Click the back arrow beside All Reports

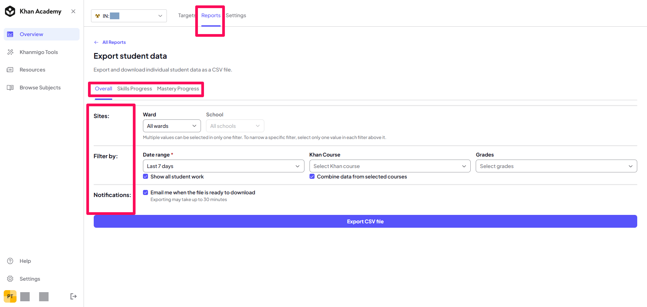pos(96,42)
